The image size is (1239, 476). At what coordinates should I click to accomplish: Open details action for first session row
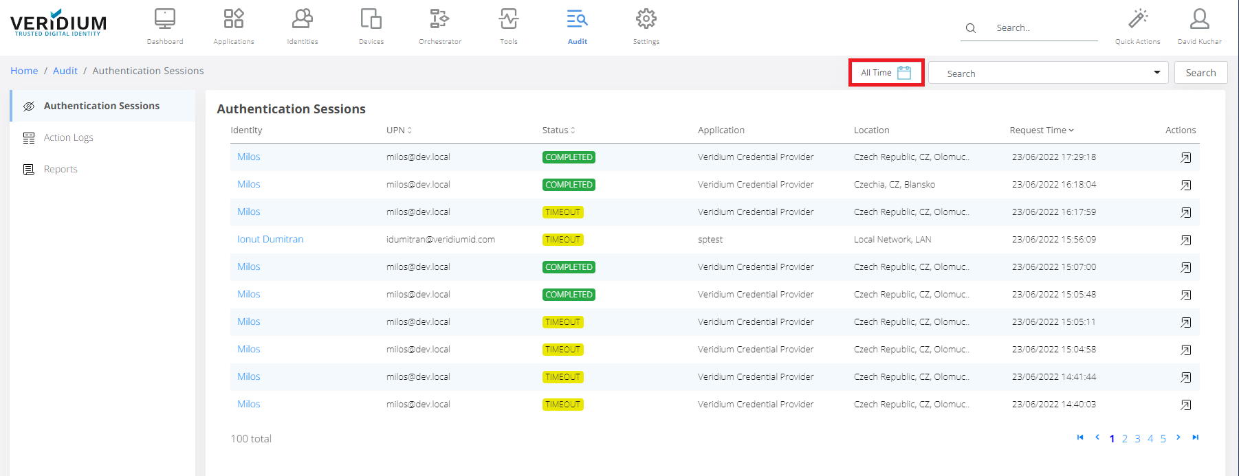coord(1186,157)
